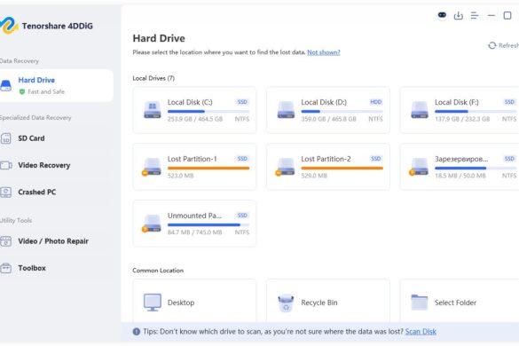Image resolution: width=519 pixels, height=346 pixels.
Task: Click the Crashed PC monitor icon
Action: coord(5,192)
